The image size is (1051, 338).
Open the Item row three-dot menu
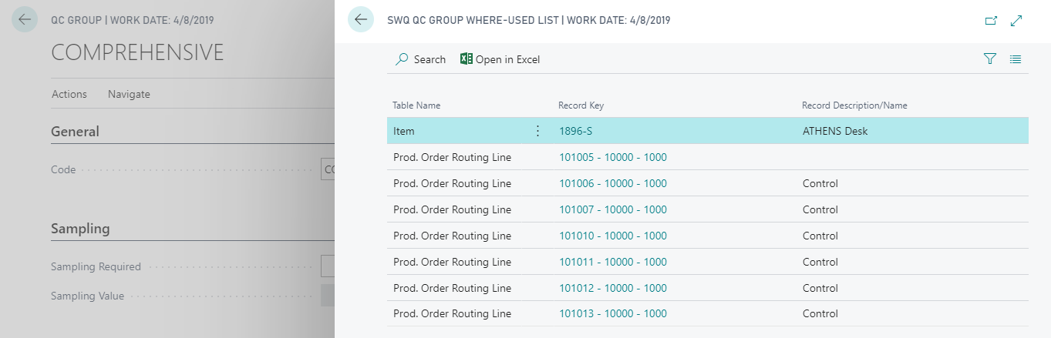pos(537,131)
